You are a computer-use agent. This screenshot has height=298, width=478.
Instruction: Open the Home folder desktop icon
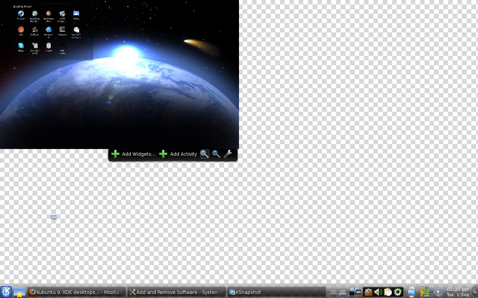pos(76,14)
